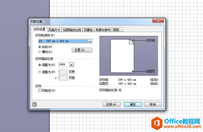
Task: Click the 页宽 number input field
Action: [63, 72]
